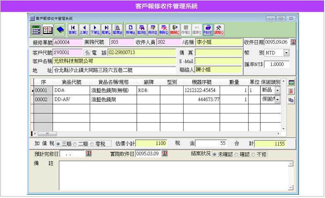This screenshot has height=198, width=325.
Task: Select the 二聯 tax radio option
Action: (x=75, y=144)
